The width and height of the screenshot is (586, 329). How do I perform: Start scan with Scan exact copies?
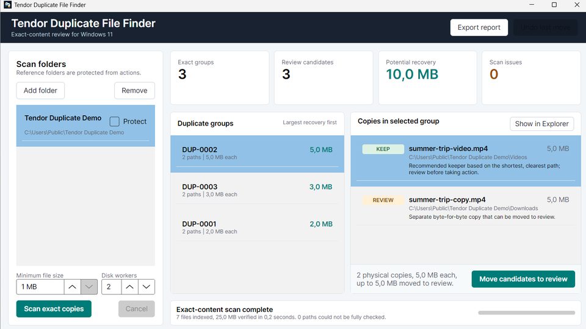54,309
